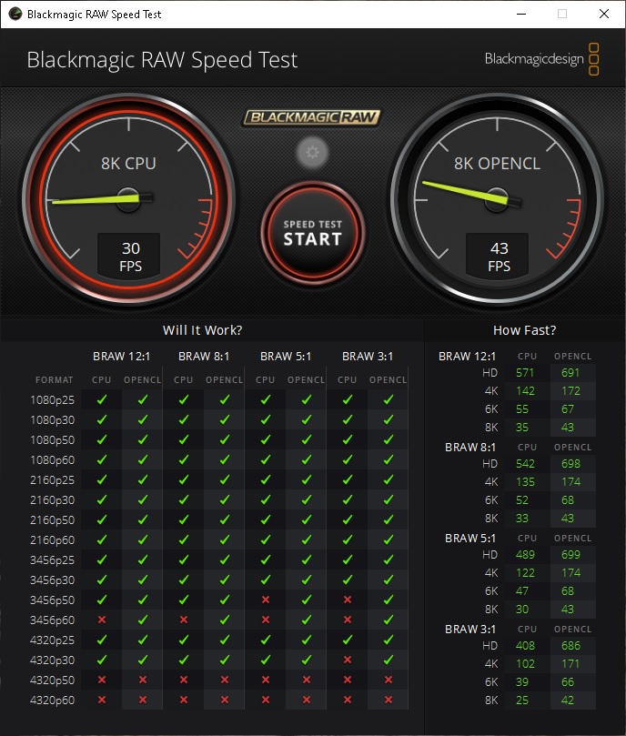Image resolution: width=626 pixels, height=736 pixels.
Task: Click 3456p50 BRAW 3:1 CPU red cross
Action: click(348, 600)
